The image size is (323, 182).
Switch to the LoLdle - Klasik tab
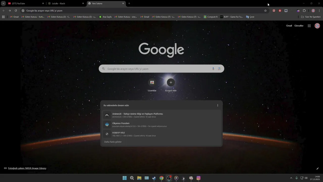click(x=66, y=4)
